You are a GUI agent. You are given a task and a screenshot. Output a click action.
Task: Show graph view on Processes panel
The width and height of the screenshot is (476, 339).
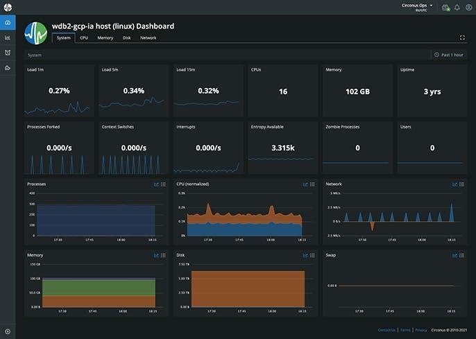pos(156,184)
